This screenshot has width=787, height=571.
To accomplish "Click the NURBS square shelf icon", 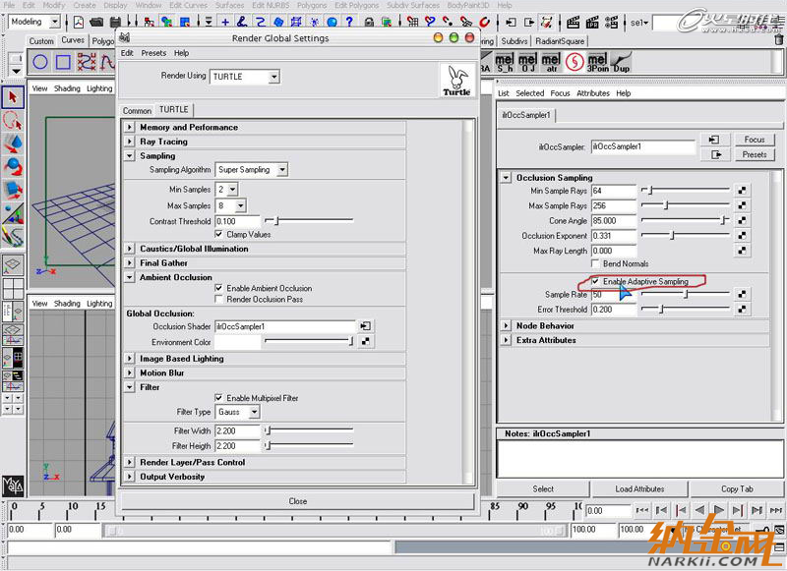I will pyautogui.click(x=63, y=62).
